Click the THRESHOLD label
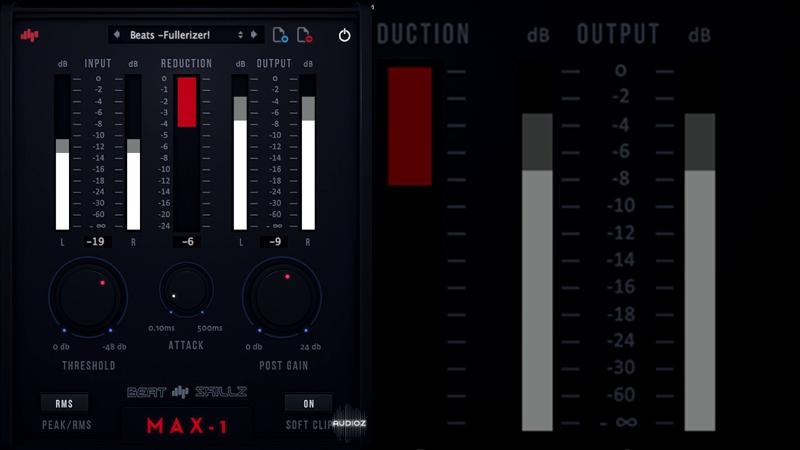The height and width of the screenshot is (450, 800). (89, 366)
